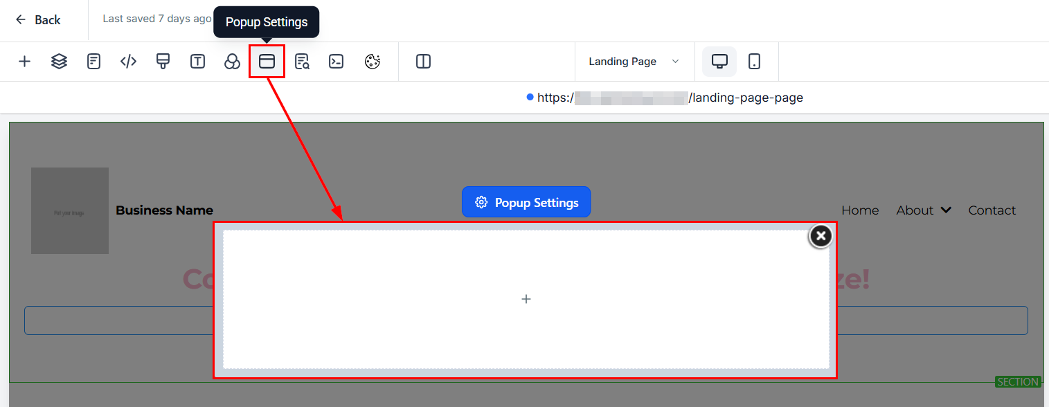This screenshot has height=407, width=1049.
Task: Switch to mobile preview mode
Action: coord(754,62)
